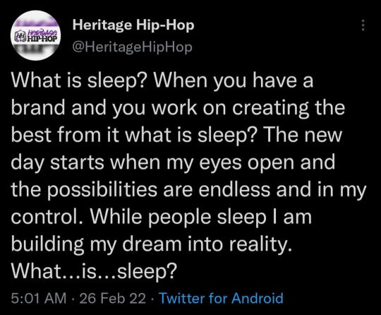
Task: Click the line 'brand and you work on creating the'
Action: click(178, 109)
